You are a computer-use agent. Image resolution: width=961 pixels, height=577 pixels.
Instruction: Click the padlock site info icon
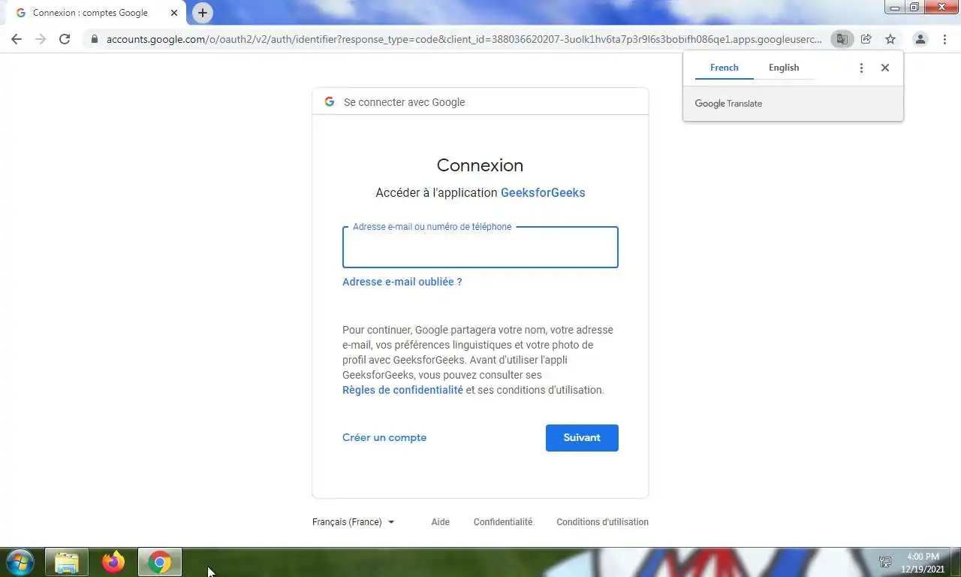coord(94,39)
